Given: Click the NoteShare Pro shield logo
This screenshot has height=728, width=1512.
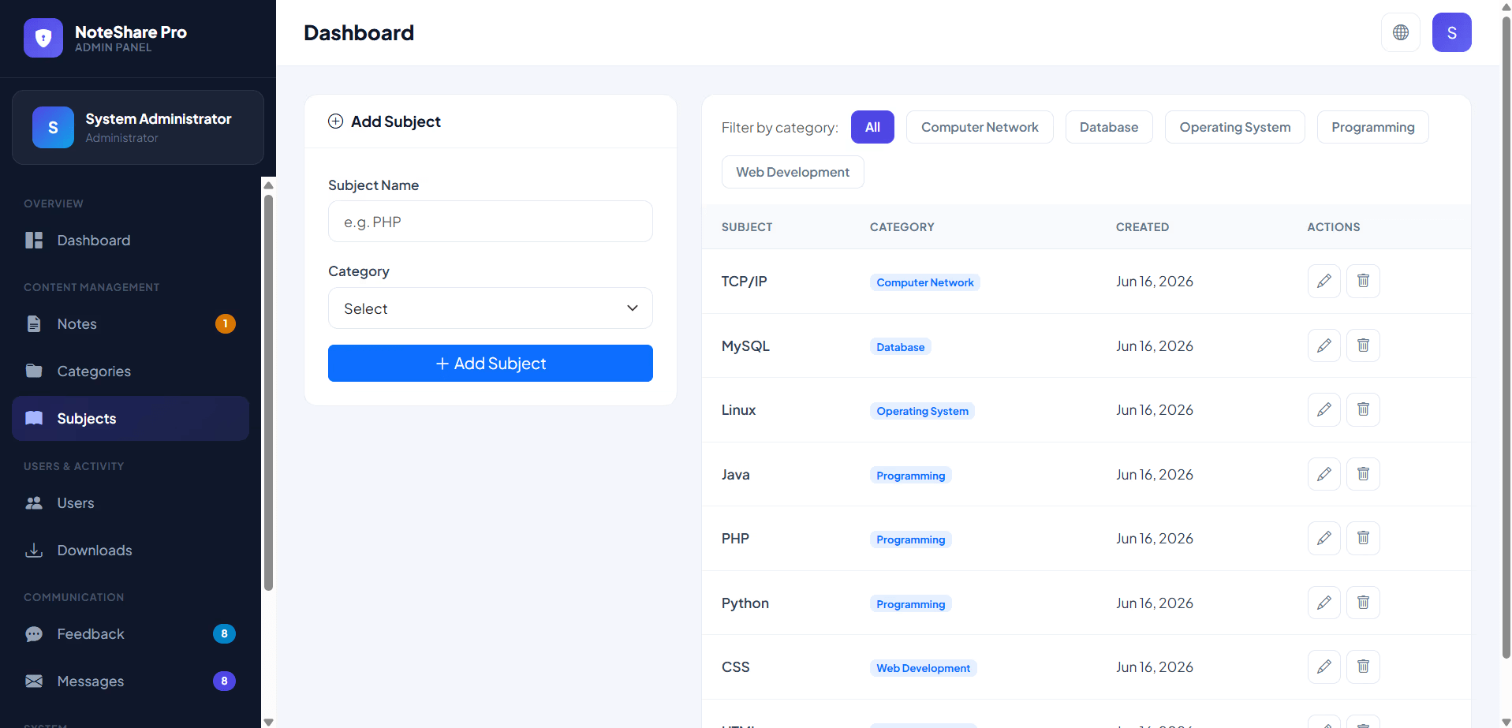Looking at the screenshot, I should [43, 38].
